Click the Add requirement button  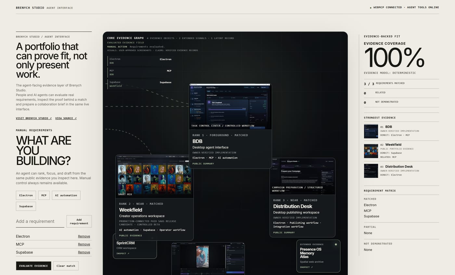click(x=79, y=221)
